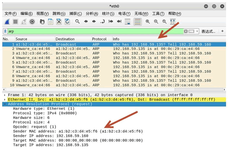Stop the running packet capture
The image size is (228, 149).
(16, 22)
